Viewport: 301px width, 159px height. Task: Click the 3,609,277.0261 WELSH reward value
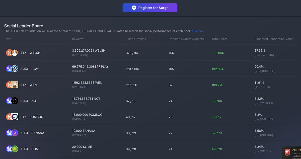click(x=89, y=51)
